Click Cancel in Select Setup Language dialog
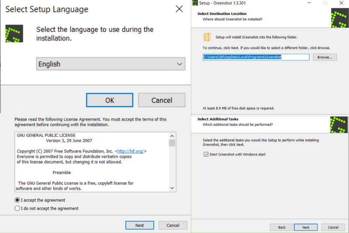 (x=162, y=100)
